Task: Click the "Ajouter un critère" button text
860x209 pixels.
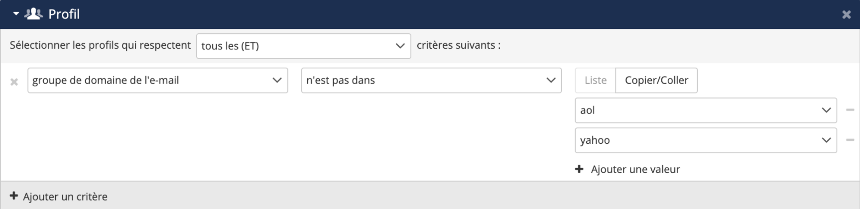Action: tap(65, 197)
